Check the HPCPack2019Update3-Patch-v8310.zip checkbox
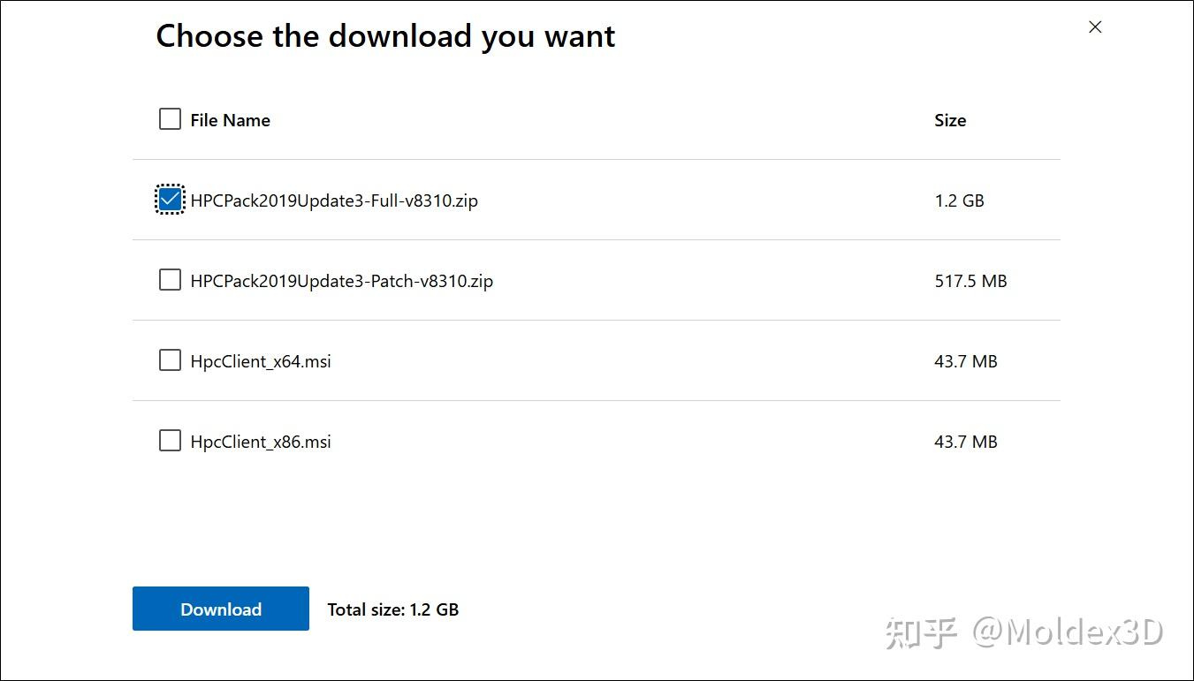The height and width of the screenshot is (681, 1194). coord(170,280)
